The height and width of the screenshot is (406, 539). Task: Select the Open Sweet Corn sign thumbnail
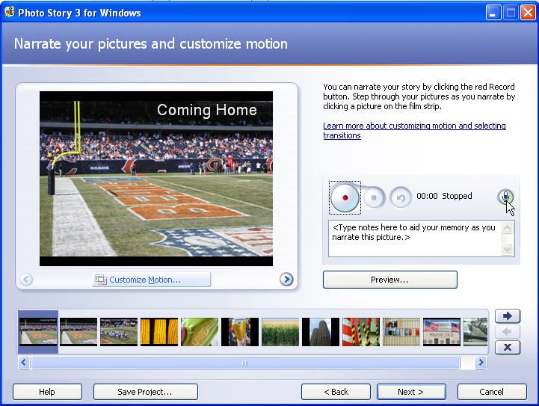pos(401,332)
